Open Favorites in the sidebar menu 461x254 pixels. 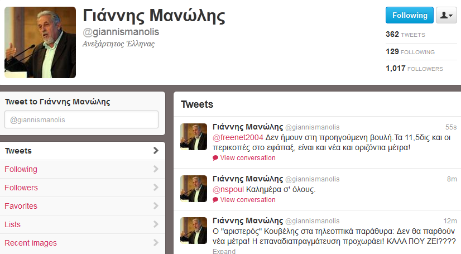[x=83, y=206]
